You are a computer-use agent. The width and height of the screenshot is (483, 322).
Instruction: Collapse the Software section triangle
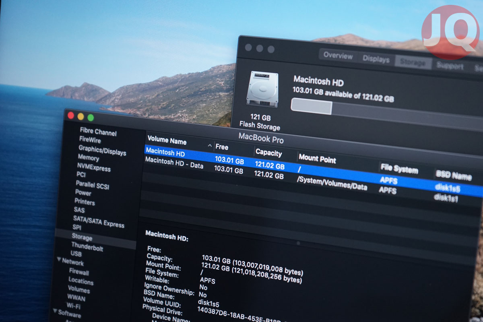pyautogui.click(x=55, y=311)
